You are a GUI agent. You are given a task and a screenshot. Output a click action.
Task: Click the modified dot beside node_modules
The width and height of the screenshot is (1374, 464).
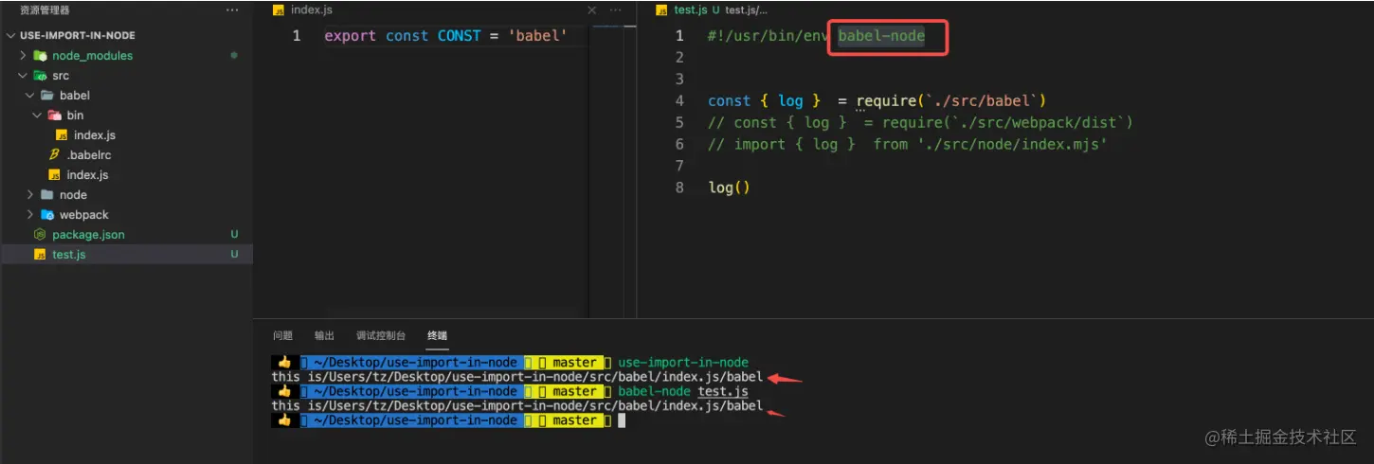234,56
